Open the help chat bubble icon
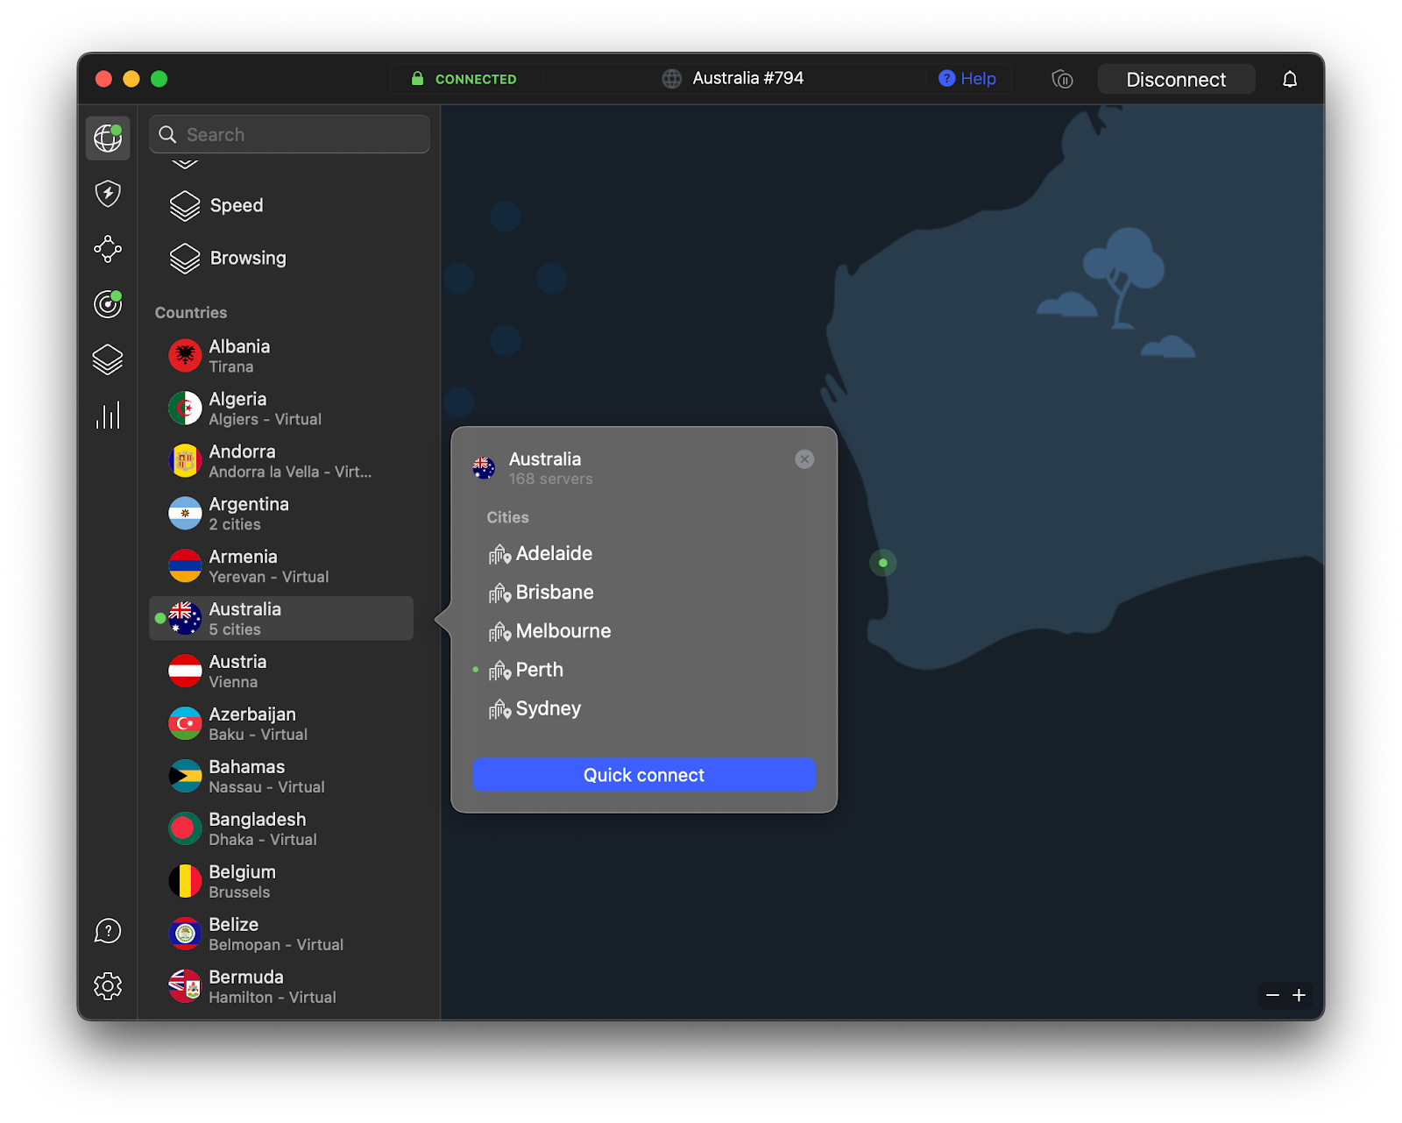The height and width of the screenshot is (1123, 1402). [x=108, y=931]
